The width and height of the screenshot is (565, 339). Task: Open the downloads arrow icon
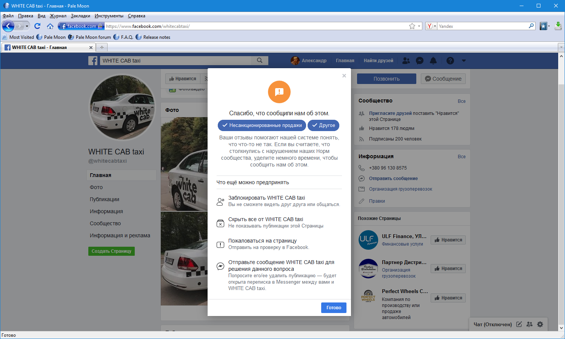[x=558, y=26]
